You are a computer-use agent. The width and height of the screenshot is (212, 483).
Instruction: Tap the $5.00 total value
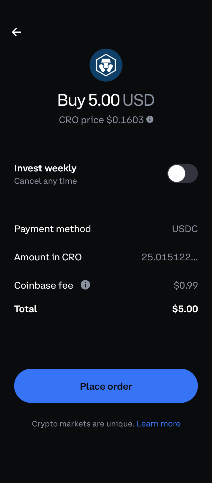point(185,309)
